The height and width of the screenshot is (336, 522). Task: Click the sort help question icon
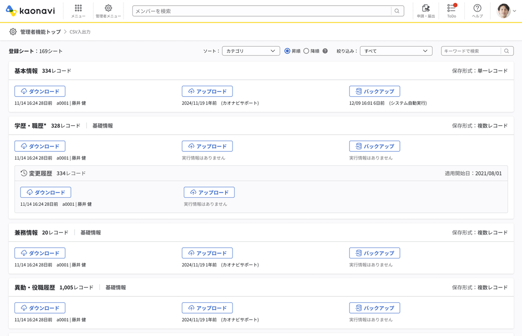pyautogui.click(x=325, y=51)
